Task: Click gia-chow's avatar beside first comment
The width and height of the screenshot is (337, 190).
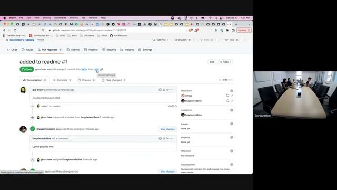Action: coord(23,90)
